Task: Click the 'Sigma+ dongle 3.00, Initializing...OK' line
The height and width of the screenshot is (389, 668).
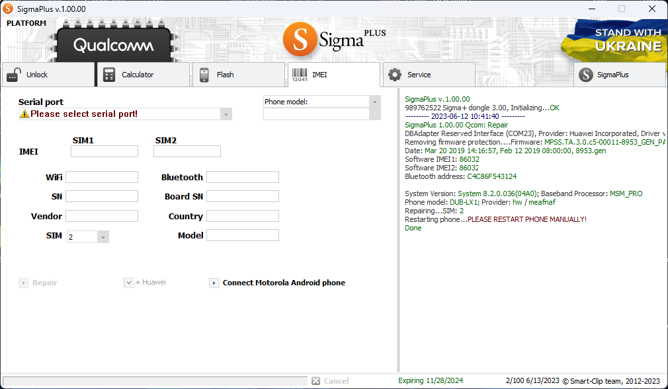Action: [482, 108]
